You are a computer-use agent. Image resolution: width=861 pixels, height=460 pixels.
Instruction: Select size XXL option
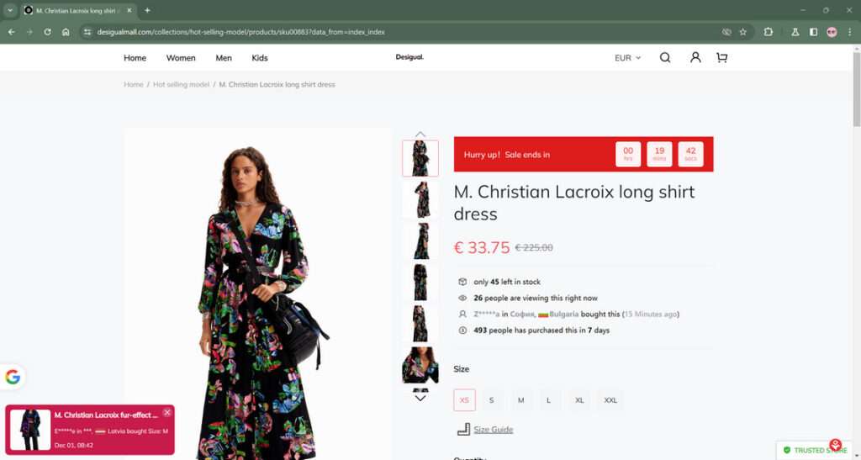[x=610, y=400]
